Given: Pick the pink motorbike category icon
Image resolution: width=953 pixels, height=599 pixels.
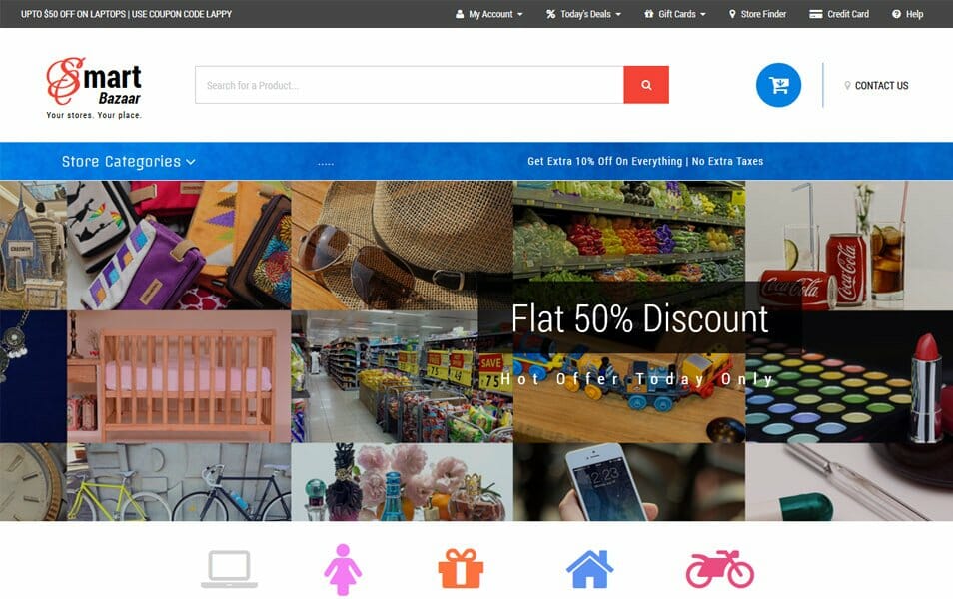Looking at the screenshot, I should tap(720, 569).
